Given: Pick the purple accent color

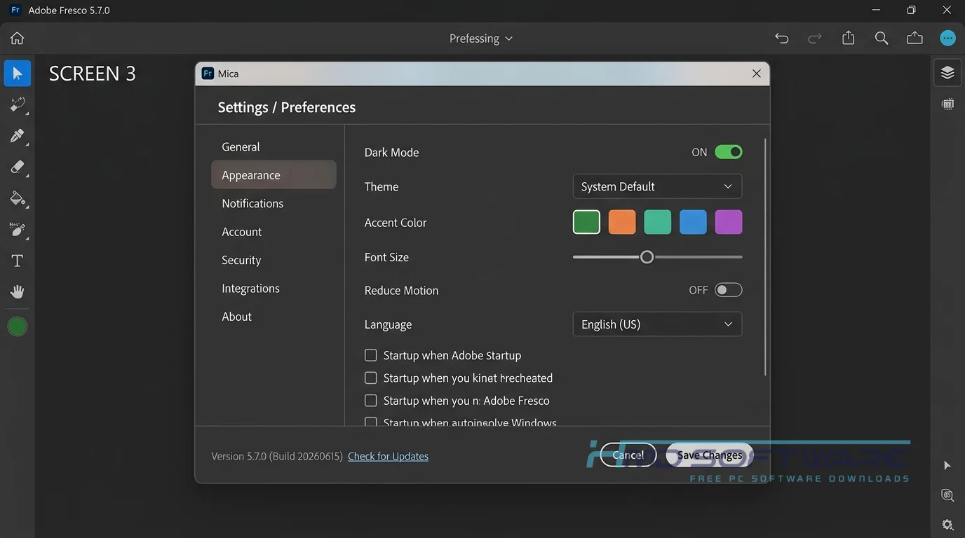Looking at the screenshot, I should [729, 222].
